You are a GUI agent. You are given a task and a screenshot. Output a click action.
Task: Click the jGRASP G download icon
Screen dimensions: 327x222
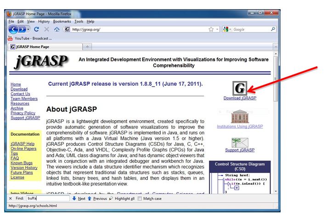pyautogui.click(x=239, y=87)
